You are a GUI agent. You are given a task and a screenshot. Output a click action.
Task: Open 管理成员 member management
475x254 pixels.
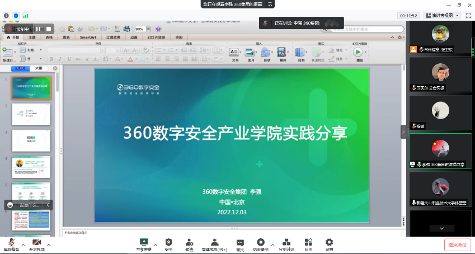pos(214,245)
